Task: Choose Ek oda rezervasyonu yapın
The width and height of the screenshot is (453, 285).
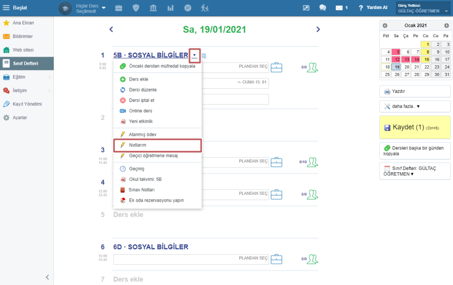Action: tap(158, 200)
